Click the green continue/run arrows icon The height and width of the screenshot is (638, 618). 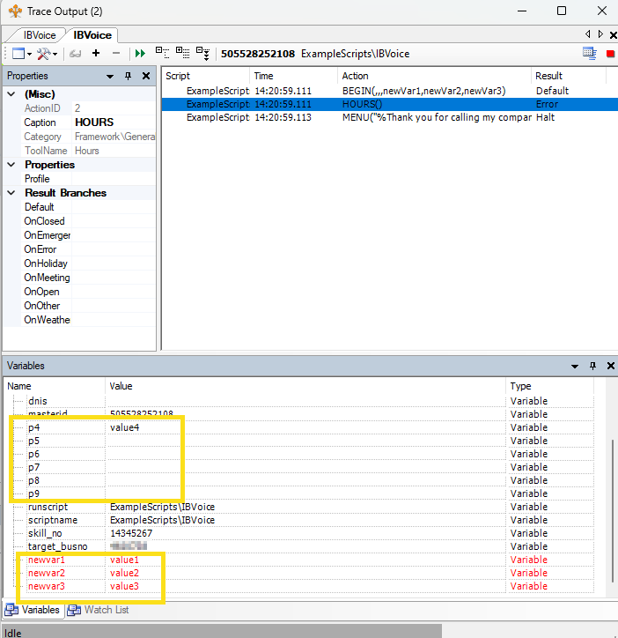click(141, 54)
